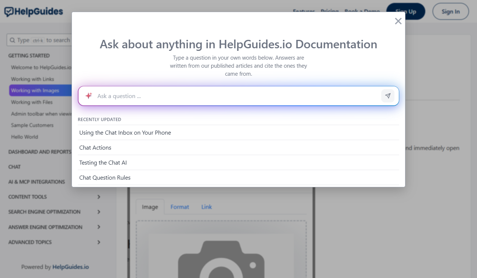Expand the Advanced Topics chevron
The image size is (477, 278).
99,242
